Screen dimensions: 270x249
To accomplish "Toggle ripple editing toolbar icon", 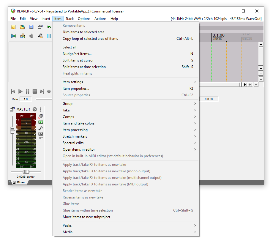I will [31, 36].
